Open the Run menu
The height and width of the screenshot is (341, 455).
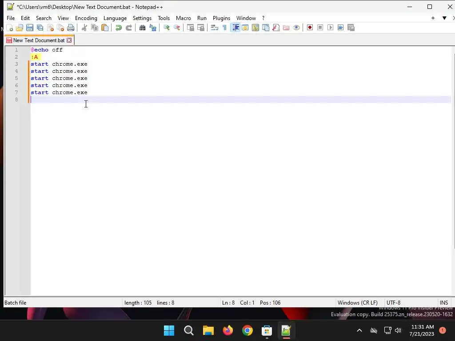pos(202,18)
